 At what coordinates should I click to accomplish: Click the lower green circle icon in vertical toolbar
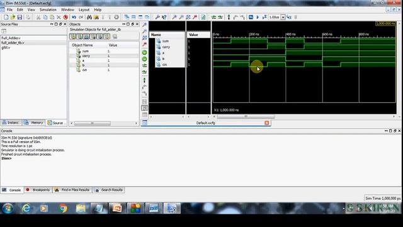click(x=144, y=59)
